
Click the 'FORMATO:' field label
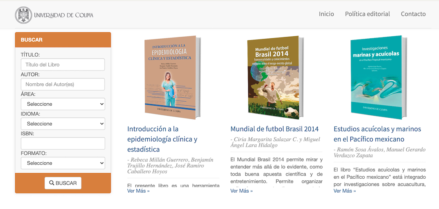pos(33,153)
